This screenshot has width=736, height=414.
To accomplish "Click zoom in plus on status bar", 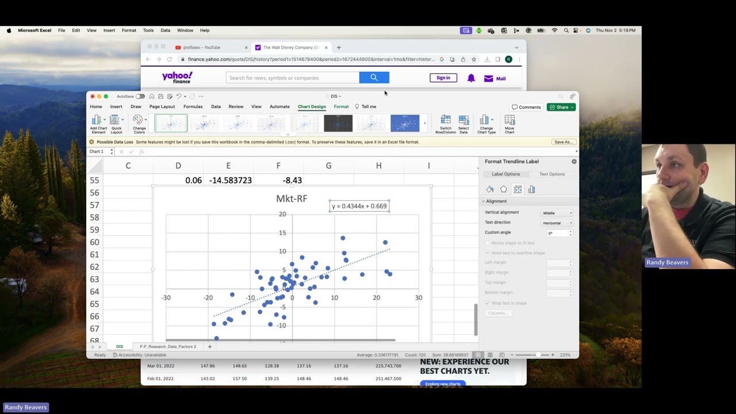I will (553, 355).
